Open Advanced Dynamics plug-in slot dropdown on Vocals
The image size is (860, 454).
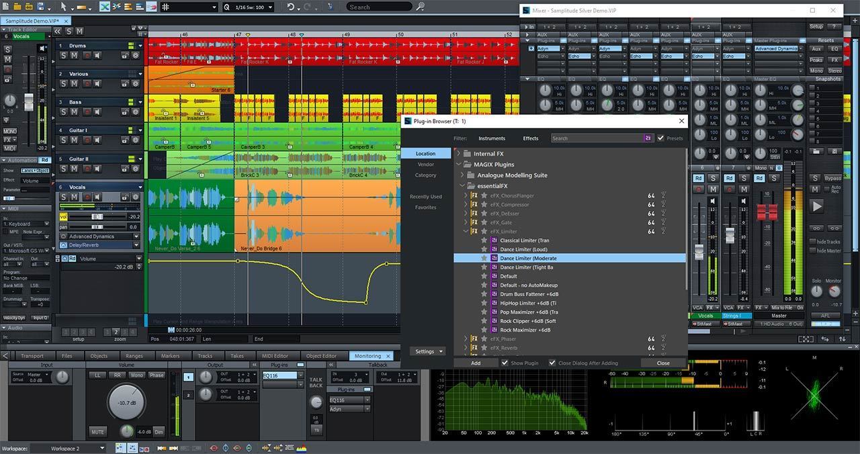136,236
